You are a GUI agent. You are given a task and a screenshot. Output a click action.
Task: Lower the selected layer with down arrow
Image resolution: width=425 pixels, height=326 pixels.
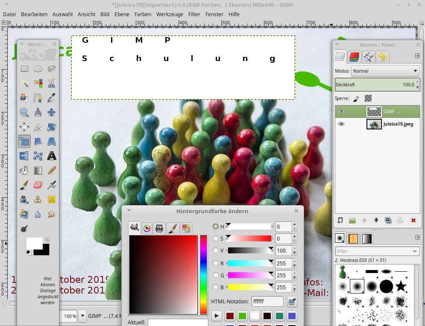pyautogui.click(x=376, y=220)
